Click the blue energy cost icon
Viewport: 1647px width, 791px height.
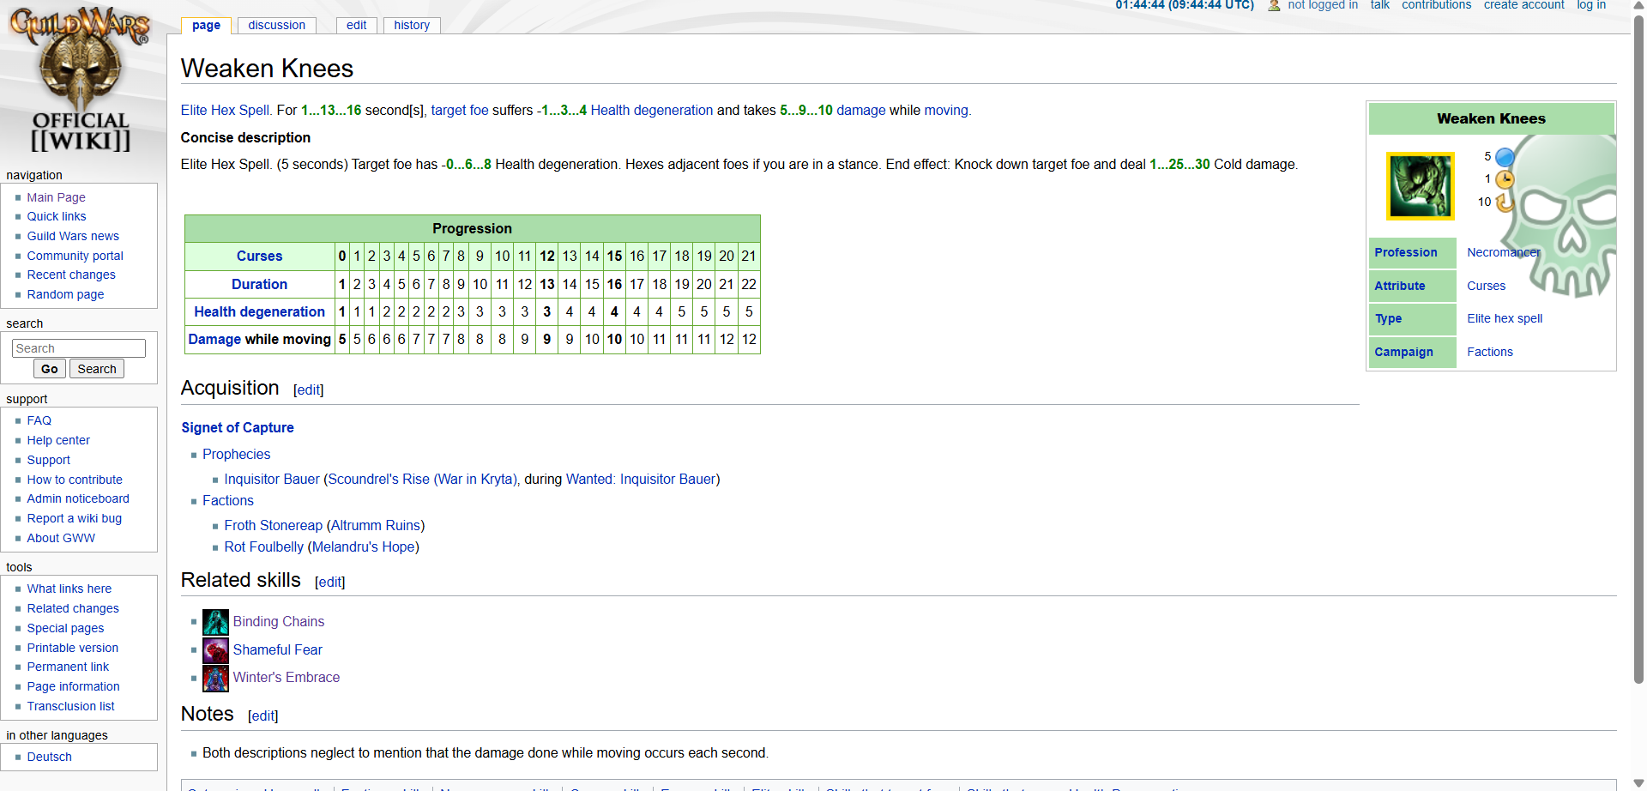[1505, 157]
